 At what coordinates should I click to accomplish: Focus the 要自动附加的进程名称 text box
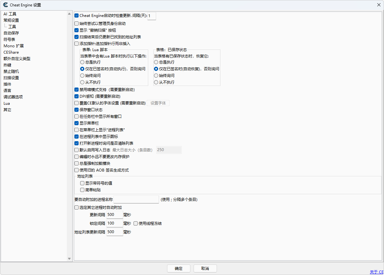tap(136, 200)
